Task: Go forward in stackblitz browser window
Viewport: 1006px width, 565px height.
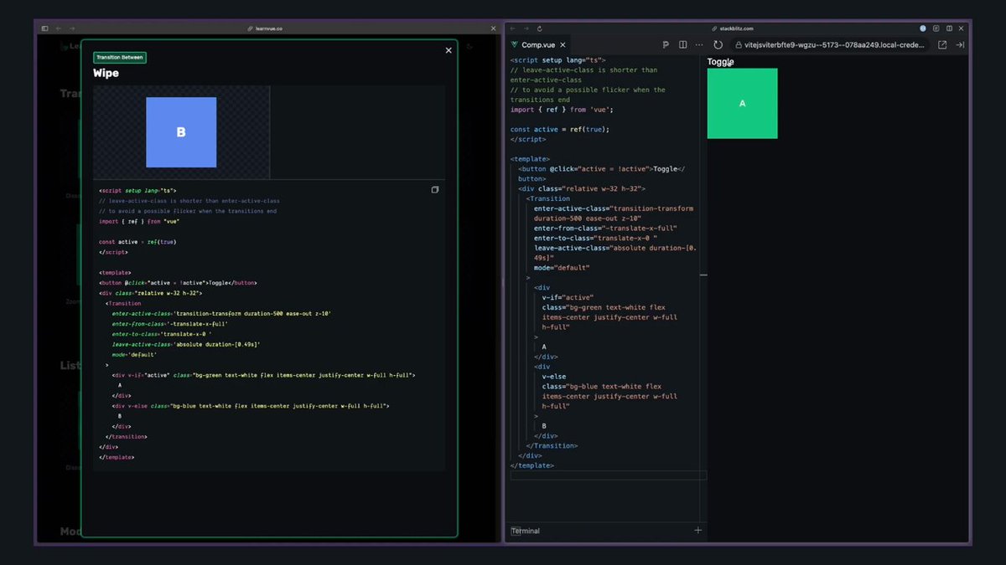Action: [x=526, y=28]
